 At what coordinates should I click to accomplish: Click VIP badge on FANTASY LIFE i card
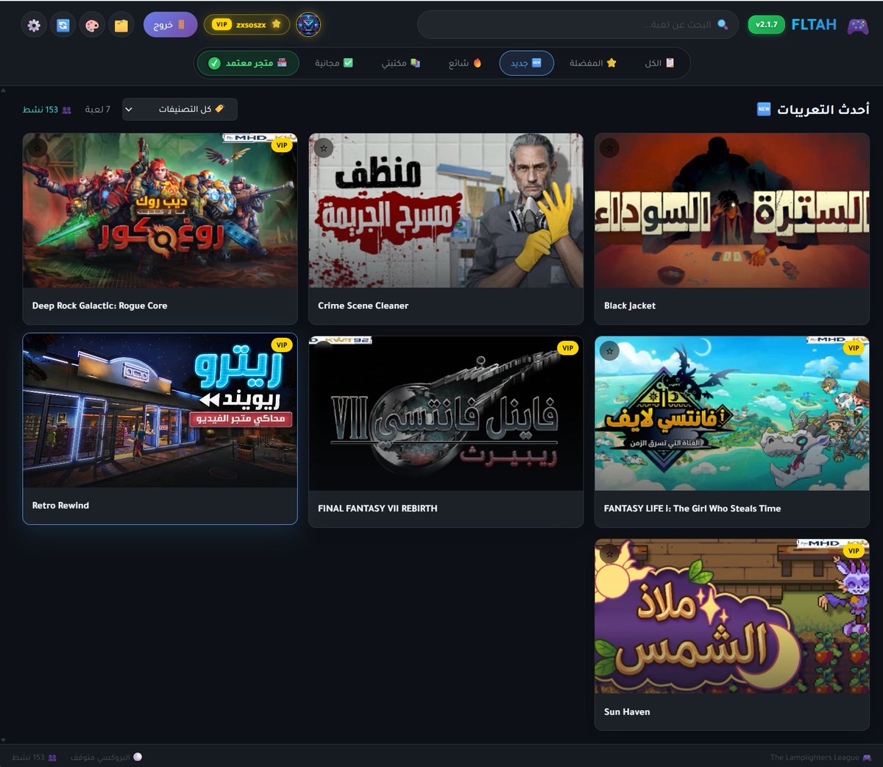pyautogui.click(x=854, y=347)
